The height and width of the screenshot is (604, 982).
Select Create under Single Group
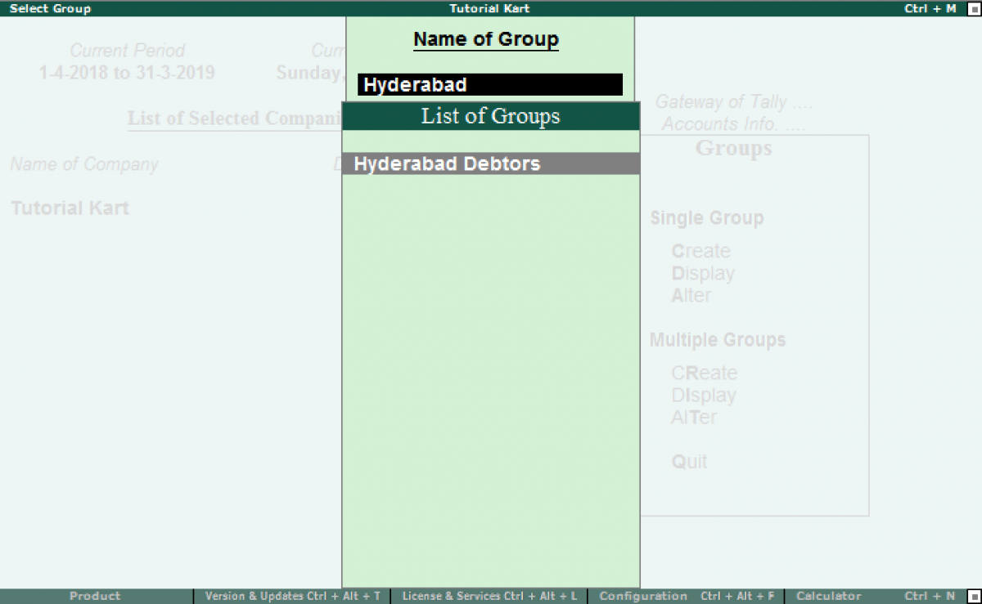pyautogui.click(x=701, y=251)
